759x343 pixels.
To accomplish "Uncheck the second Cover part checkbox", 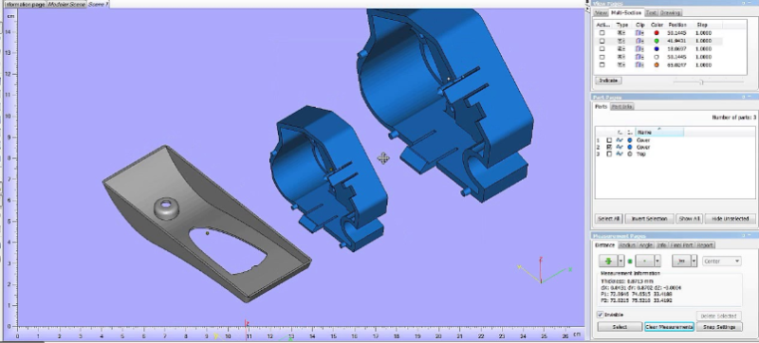I will (609, 147).
